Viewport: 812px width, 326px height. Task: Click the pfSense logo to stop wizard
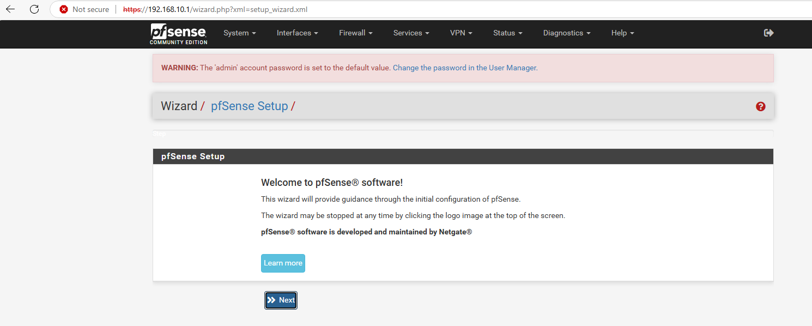[x=179, y=34]
